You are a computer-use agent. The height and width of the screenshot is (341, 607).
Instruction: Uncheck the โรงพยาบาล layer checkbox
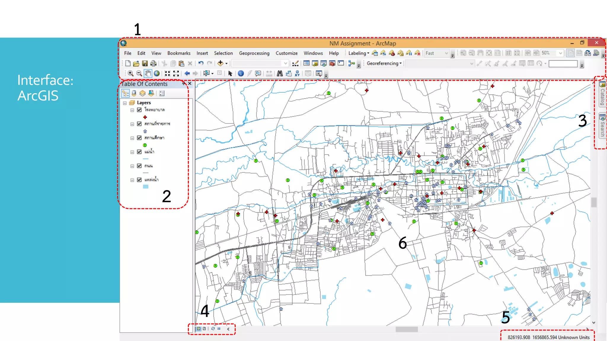[x=139, y=110]
